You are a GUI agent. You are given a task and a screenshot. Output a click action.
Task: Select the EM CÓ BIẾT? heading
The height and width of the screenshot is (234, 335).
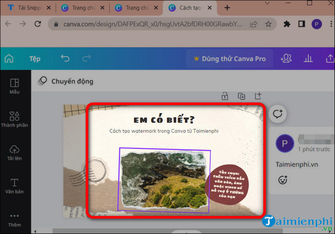(164, 119)
